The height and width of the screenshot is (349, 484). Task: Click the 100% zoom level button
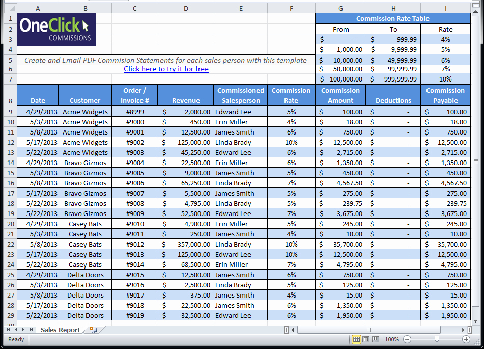(391, 339)
